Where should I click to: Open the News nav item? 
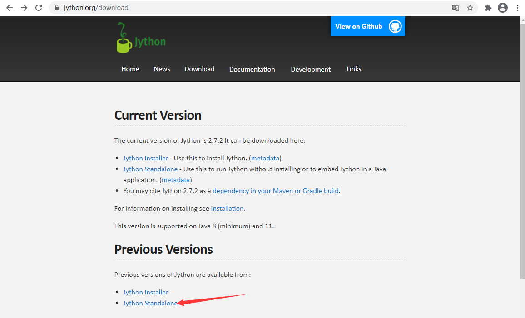pyautogui.click(x=162, y=69)
